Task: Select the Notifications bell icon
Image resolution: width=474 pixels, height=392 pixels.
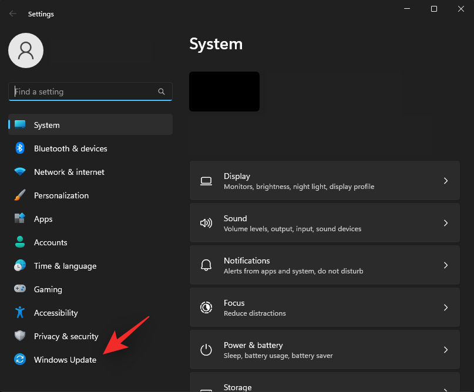Action: click(x=206, y=265)
